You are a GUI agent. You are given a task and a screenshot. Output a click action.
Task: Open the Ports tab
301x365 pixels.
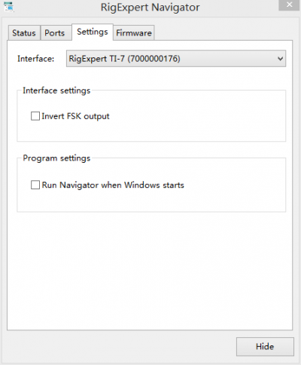pos(55,32)
